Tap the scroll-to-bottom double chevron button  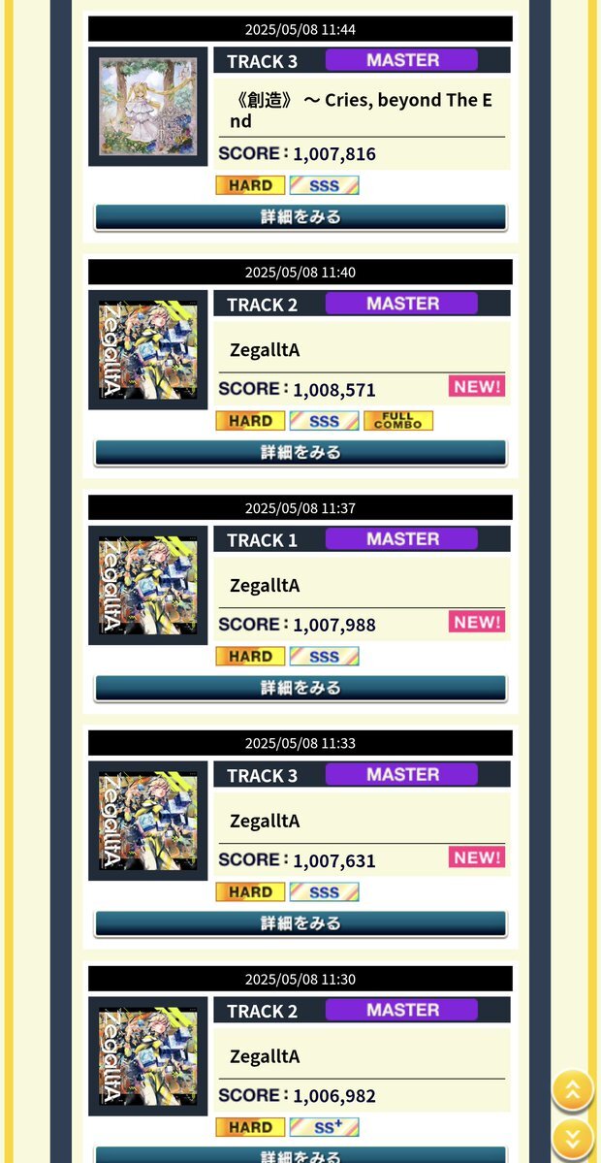coord(572,1140)
